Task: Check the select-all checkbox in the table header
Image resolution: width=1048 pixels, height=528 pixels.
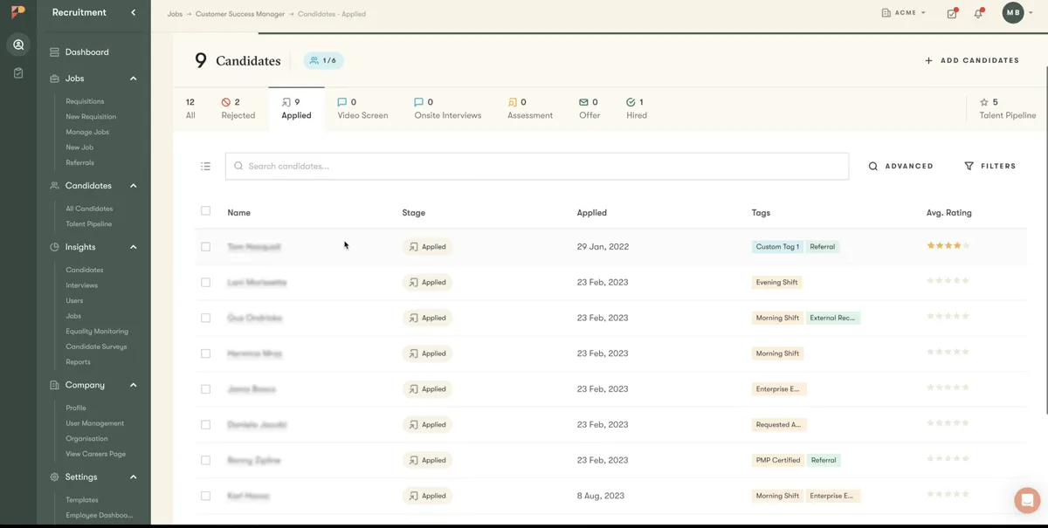Action: (x=205, y=210)
